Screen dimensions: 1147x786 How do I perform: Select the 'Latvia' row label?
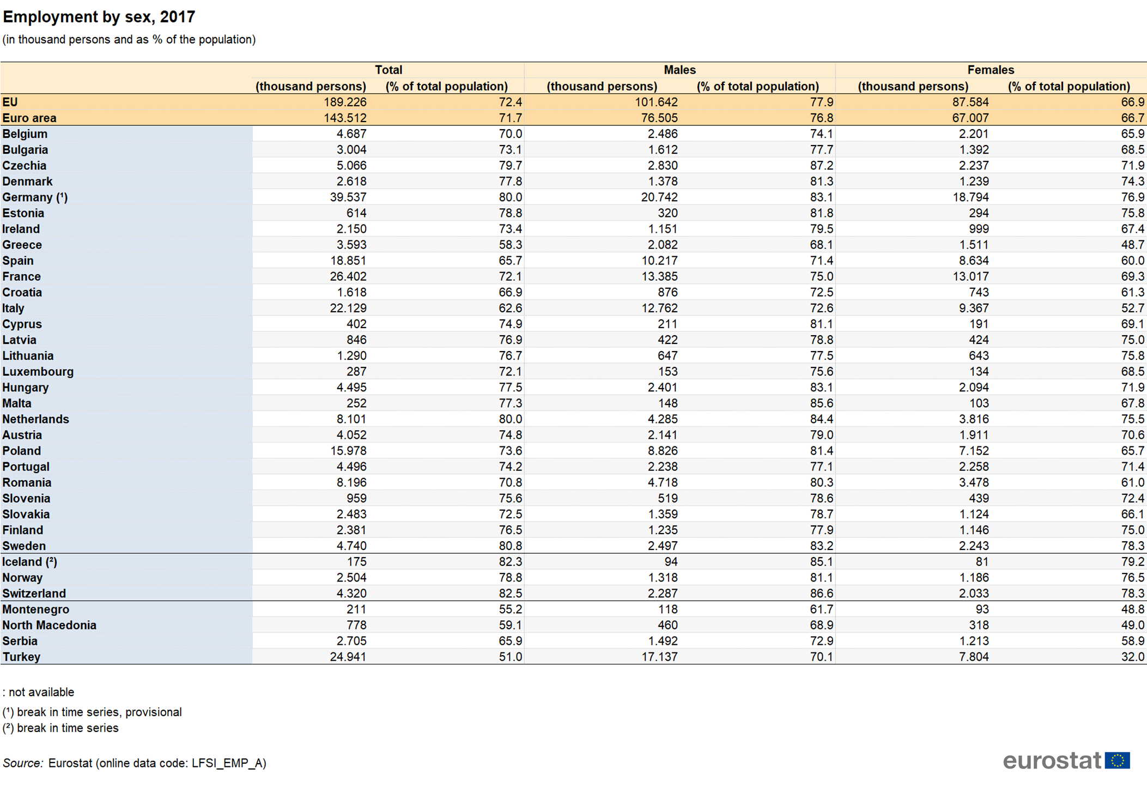(x=20, y=340)
